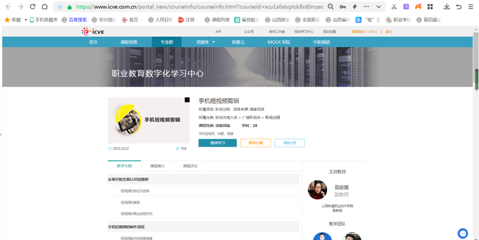Click the 退出 logout link
This screenshot has width=479, height=240.
point(388,32)
